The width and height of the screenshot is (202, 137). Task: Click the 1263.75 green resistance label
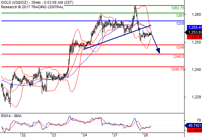click(x=178, y=8)
